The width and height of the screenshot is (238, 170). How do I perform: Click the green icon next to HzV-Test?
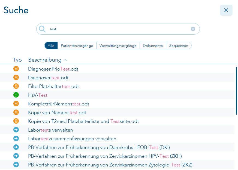(x=16, y=95)
